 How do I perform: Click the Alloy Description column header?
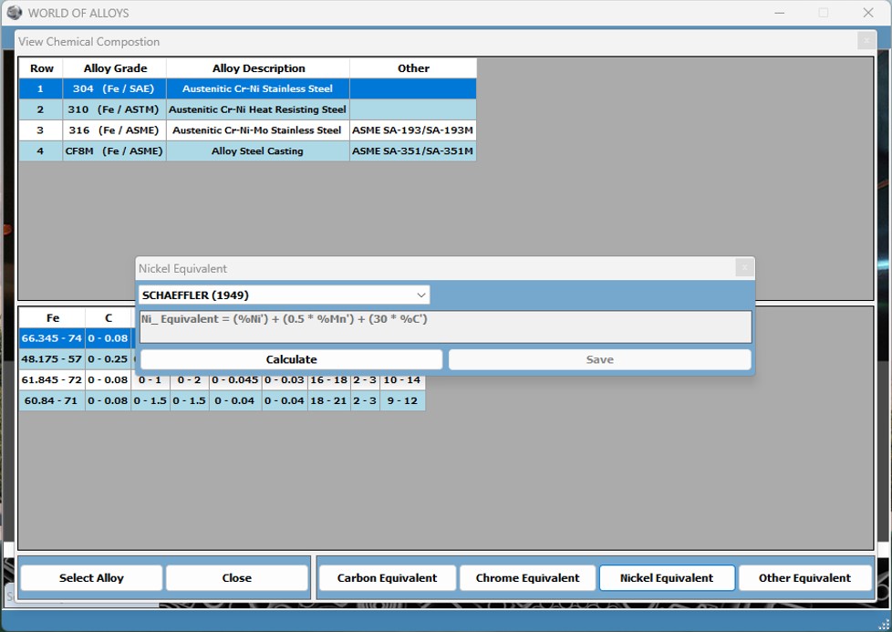(258, 68)
